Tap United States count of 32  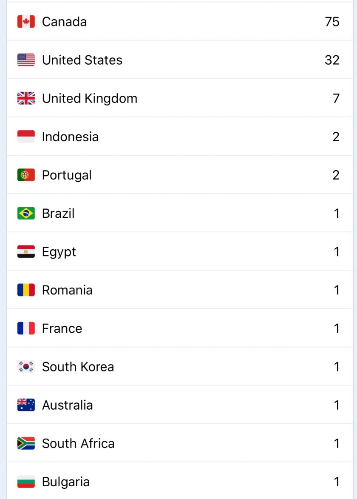point(332,60)
